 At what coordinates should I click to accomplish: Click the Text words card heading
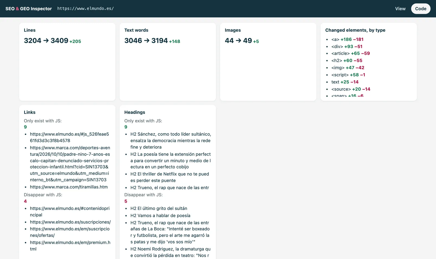click(x=136, y=30)
